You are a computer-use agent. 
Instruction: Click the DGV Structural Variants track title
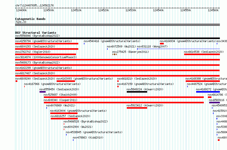click(x=36, y=33)
